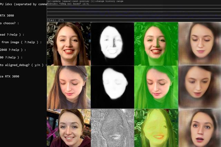Select the top row black-and-white mask image

click(x=112, y=44)
